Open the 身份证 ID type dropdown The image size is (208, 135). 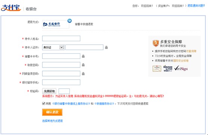(53, 47)
